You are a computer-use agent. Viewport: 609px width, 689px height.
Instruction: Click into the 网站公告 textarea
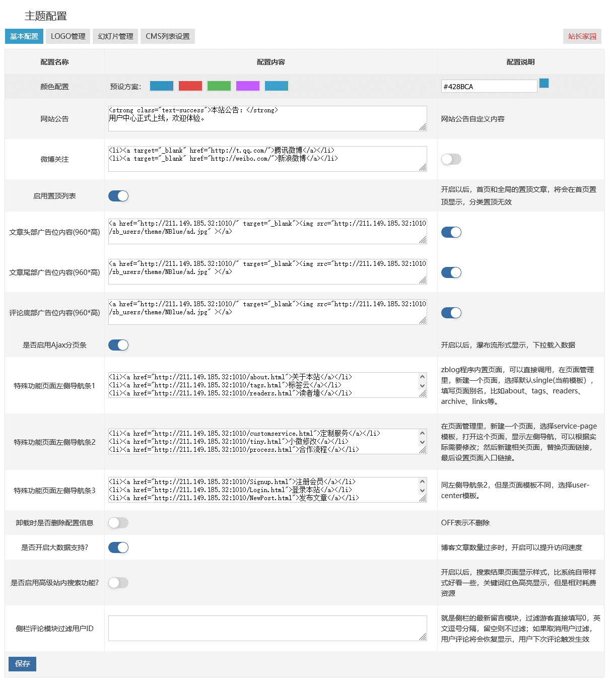pos(267,118)
